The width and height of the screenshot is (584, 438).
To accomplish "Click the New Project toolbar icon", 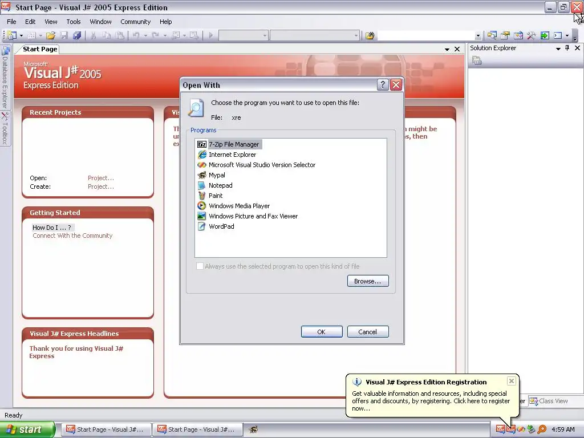I will point(12,35).
